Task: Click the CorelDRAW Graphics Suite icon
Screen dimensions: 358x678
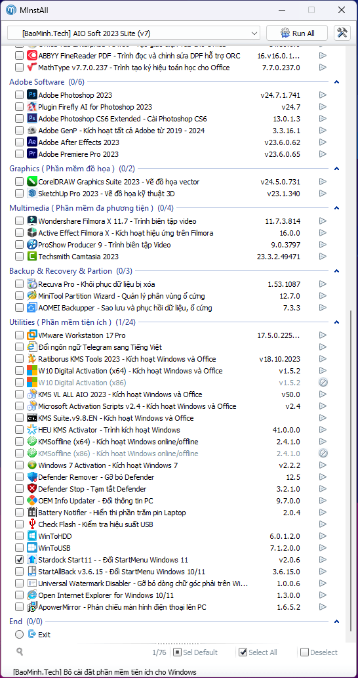Action: 32,181
